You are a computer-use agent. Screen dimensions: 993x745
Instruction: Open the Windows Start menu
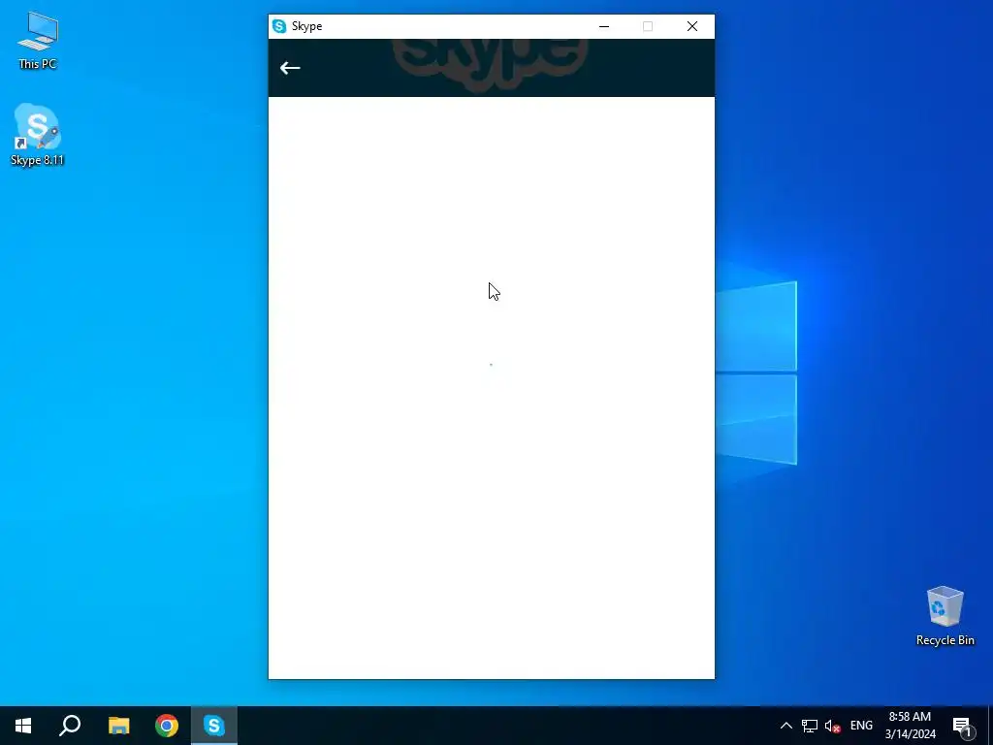(x=23, y=726)
